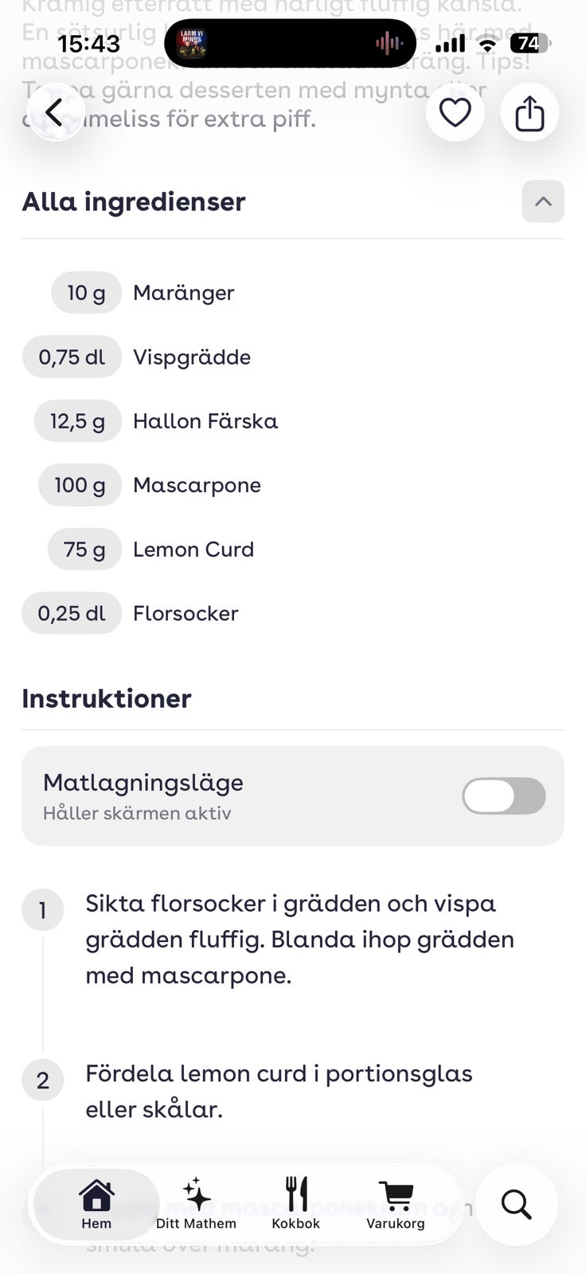
Task: Tap the back arrow button
Action: [54, 112]
